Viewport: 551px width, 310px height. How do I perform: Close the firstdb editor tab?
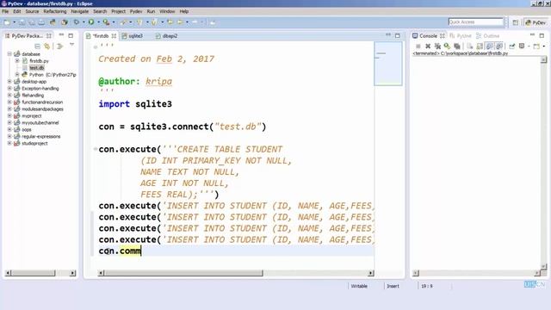[x=114, y=36]
